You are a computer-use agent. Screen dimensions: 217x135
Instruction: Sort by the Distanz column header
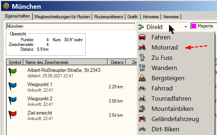[117, 62]
